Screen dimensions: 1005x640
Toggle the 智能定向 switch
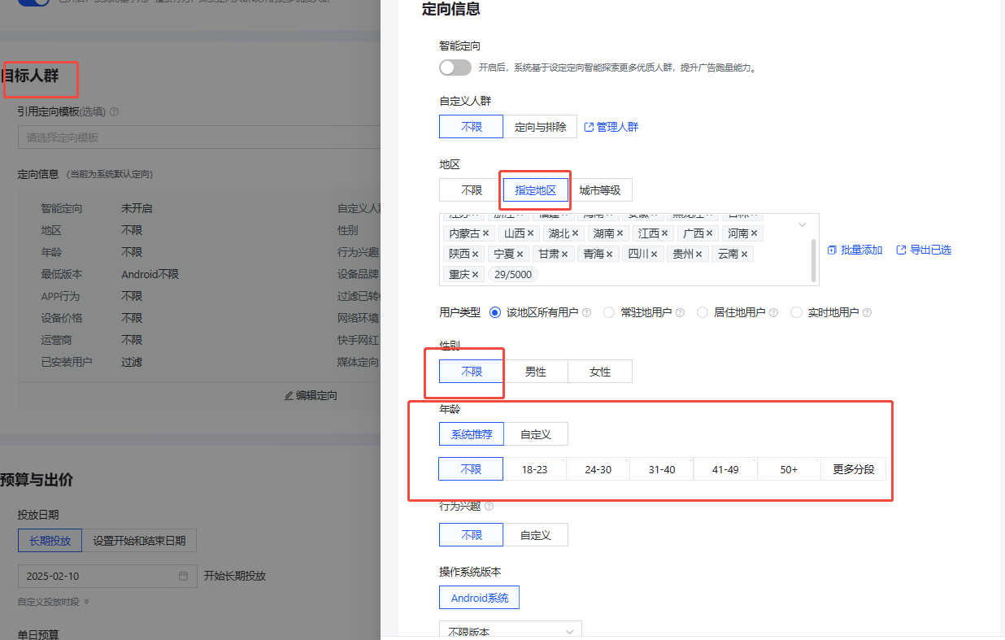(455, 67)
